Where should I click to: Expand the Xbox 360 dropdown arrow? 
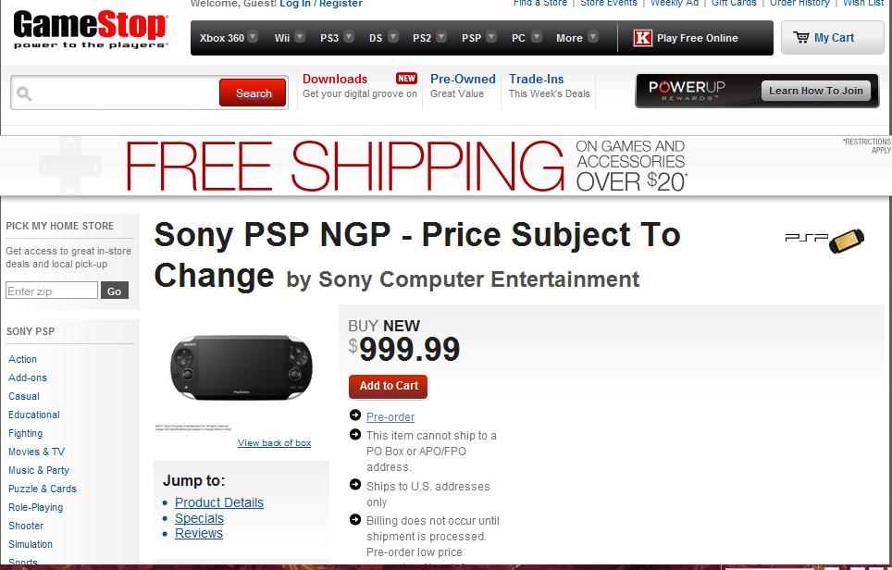click(253, 38)
